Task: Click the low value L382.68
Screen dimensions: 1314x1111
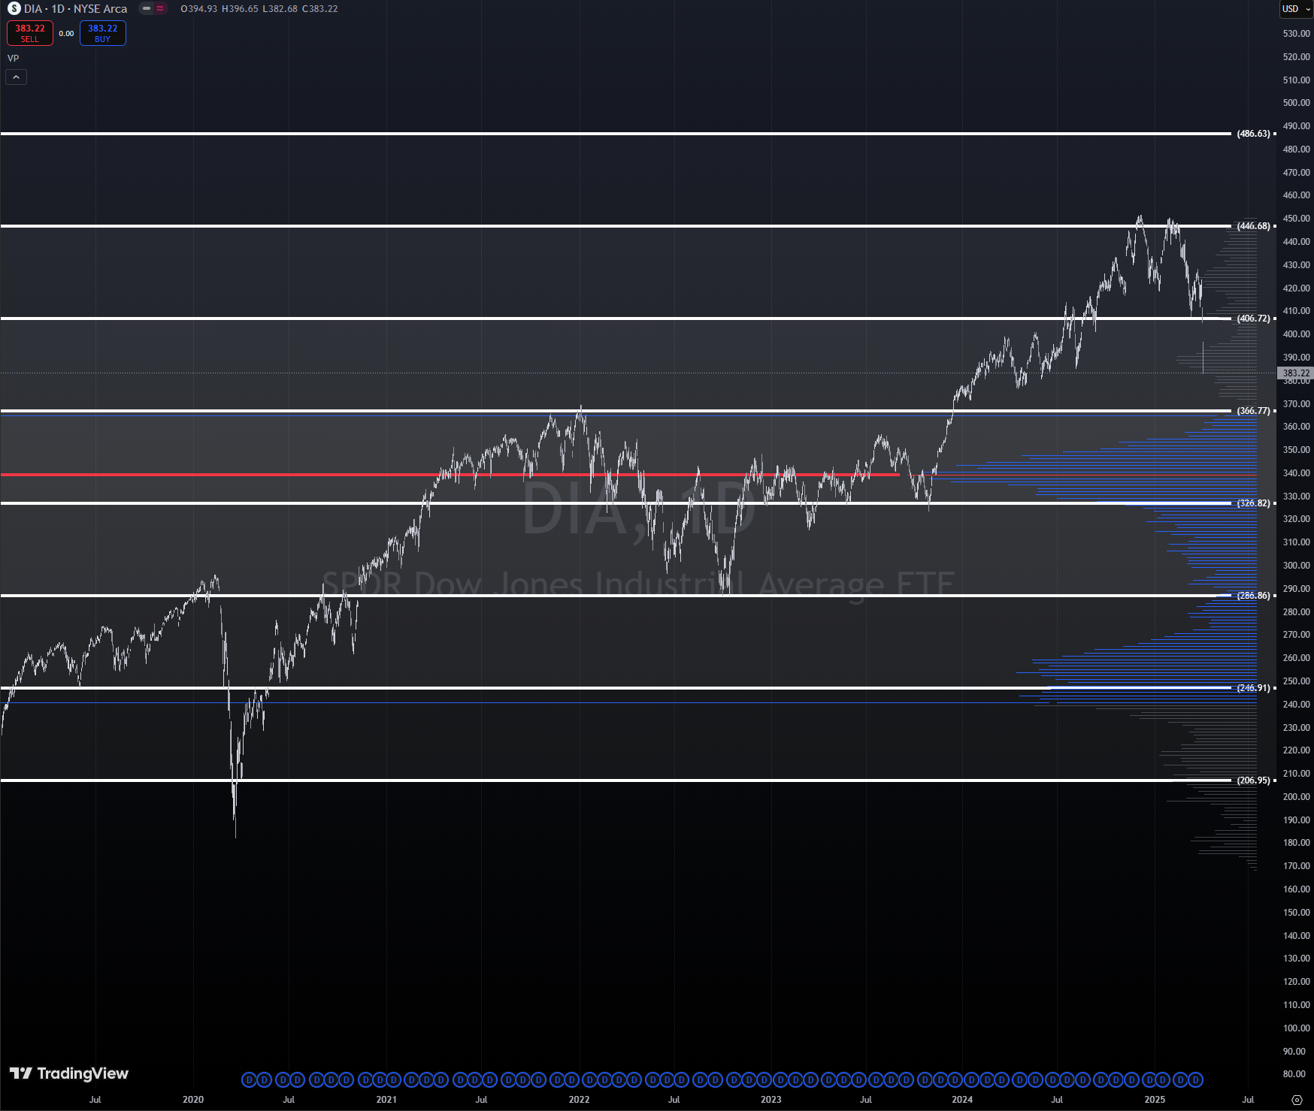Action: point(280,9)
